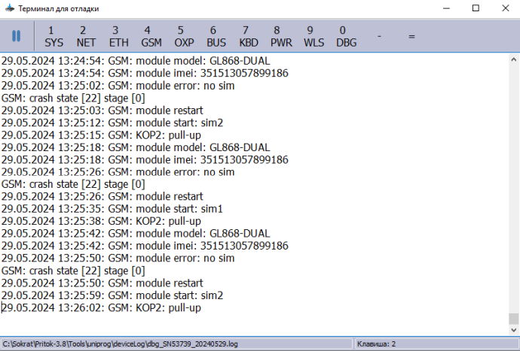Click the 13:25:50 module restart line
The width and height of the screenshot is (520, 351).
tap(102, 283)
